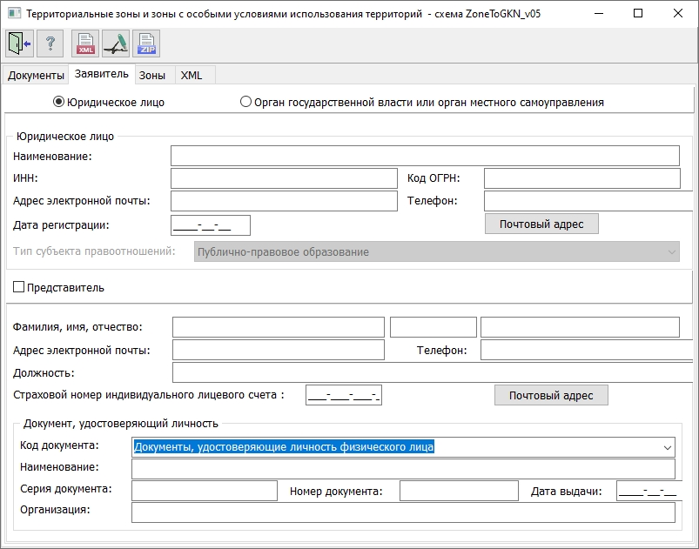Click the Должность input field

tap(432, 372)
